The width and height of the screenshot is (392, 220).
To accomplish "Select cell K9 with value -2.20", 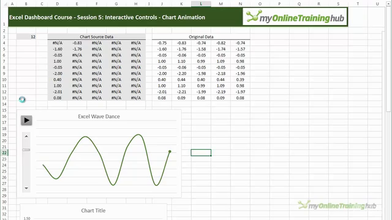I will tap(181, 73).
